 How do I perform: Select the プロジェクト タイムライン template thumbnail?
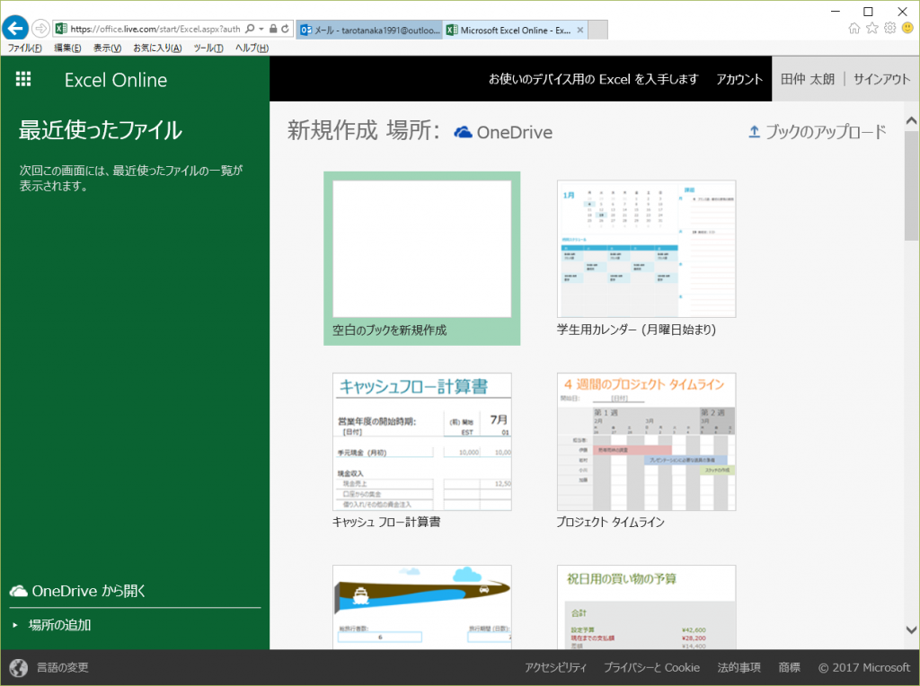coord(646,442)
